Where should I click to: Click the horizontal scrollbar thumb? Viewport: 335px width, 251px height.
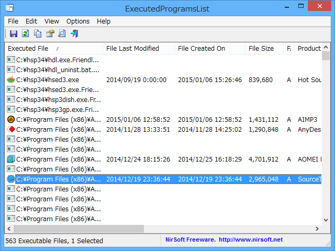pyautogui.click(x=79, y=229)
